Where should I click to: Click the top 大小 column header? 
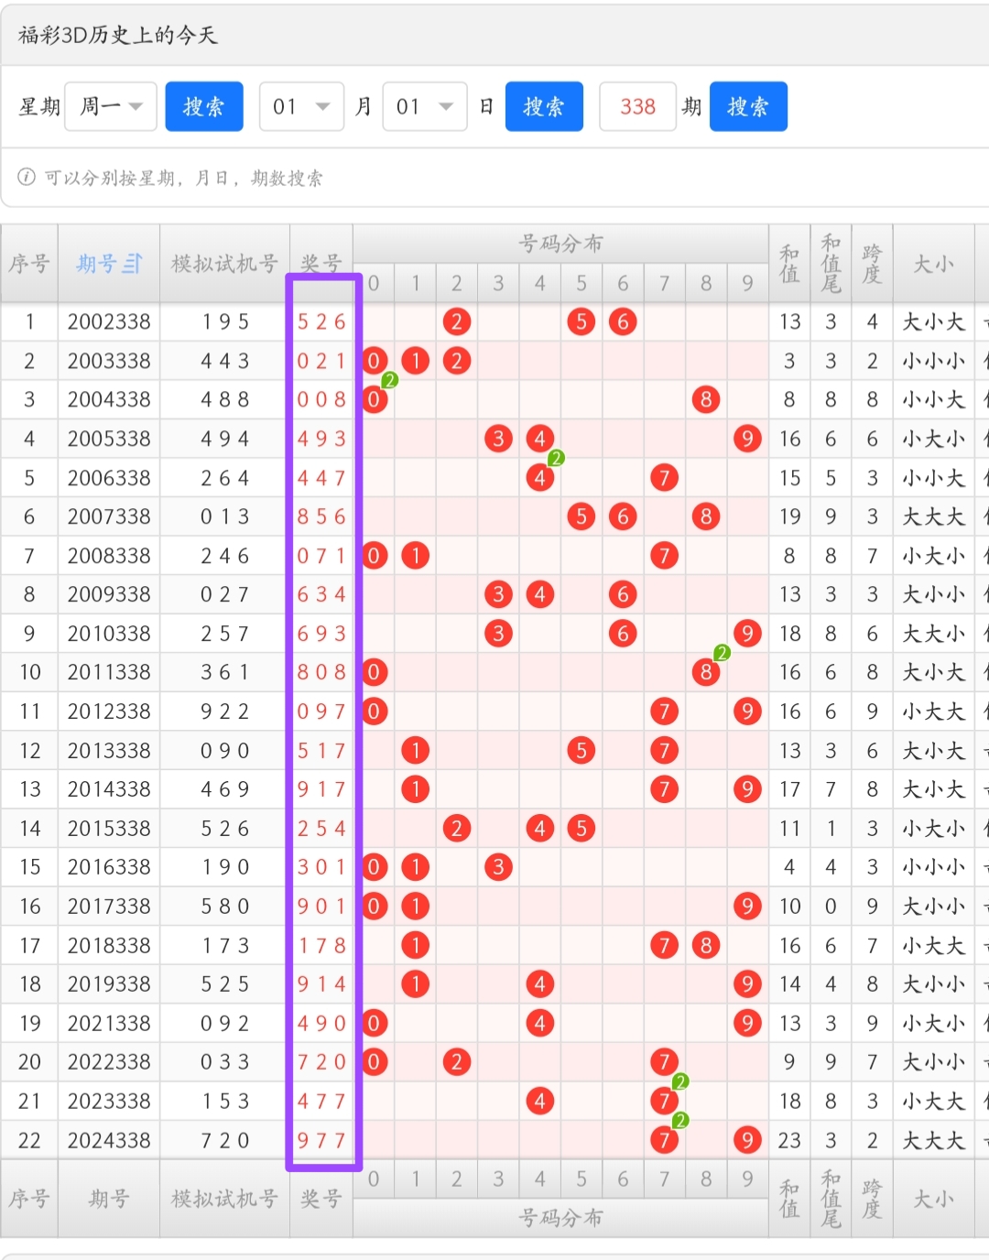point(933,264)
